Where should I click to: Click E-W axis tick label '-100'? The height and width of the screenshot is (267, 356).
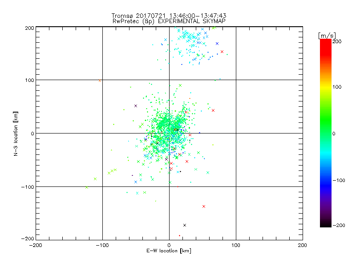(102, 246)
